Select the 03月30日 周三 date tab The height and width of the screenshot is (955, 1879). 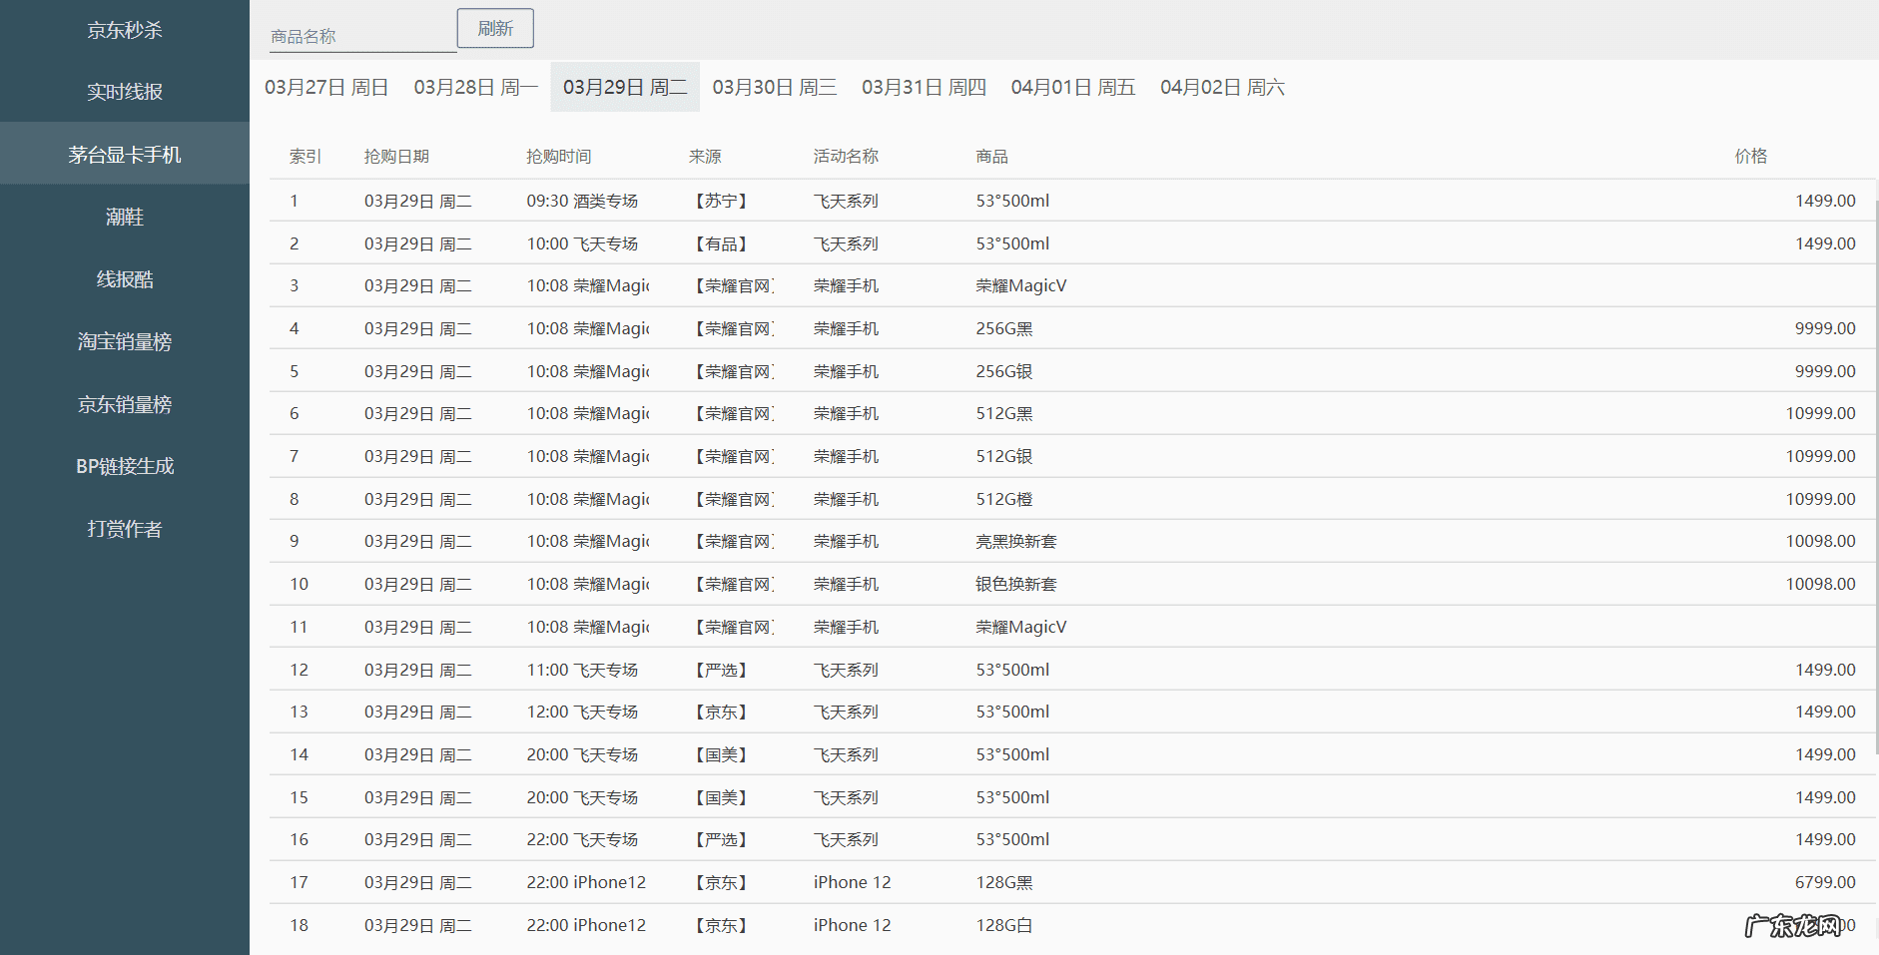coord(774,88)
